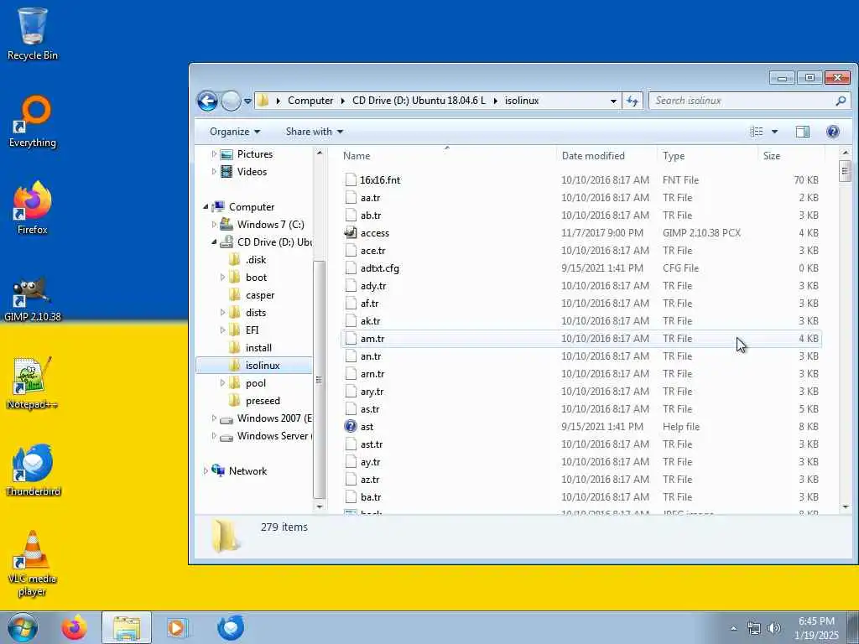Select the EFI folder in tree
This screenshot has width=859, height=644.
coord(252,330)
